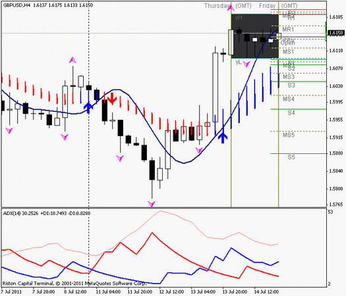Click the 1.5995 price scale value
Screen dimensions: 346x296
pyautogui.click(x=336, y=102)
